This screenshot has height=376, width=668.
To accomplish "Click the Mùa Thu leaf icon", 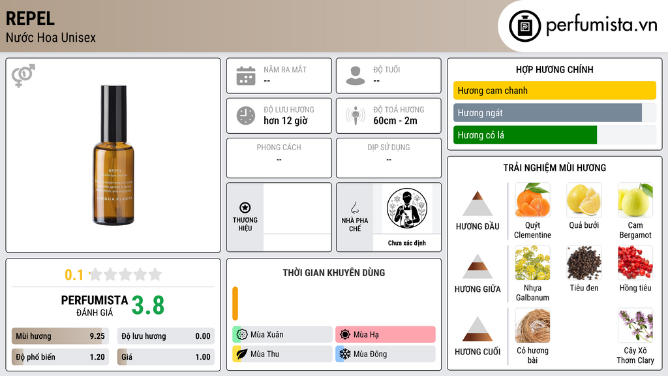I will (242, 354).
